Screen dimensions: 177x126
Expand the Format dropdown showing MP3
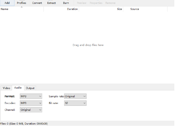coord(31,96)
